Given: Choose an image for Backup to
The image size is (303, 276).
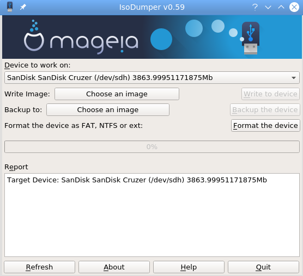Looking at the screenshot, I should click(108, 110).
